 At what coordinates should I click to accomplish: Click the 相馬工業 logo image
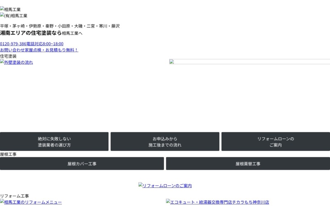pos(10,9)
